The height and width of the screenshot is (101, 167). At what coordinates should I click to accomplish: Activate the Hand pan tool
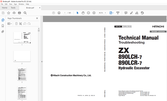(83, 13)
